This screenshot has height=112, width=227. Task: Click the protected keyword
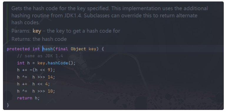point(18,49)
